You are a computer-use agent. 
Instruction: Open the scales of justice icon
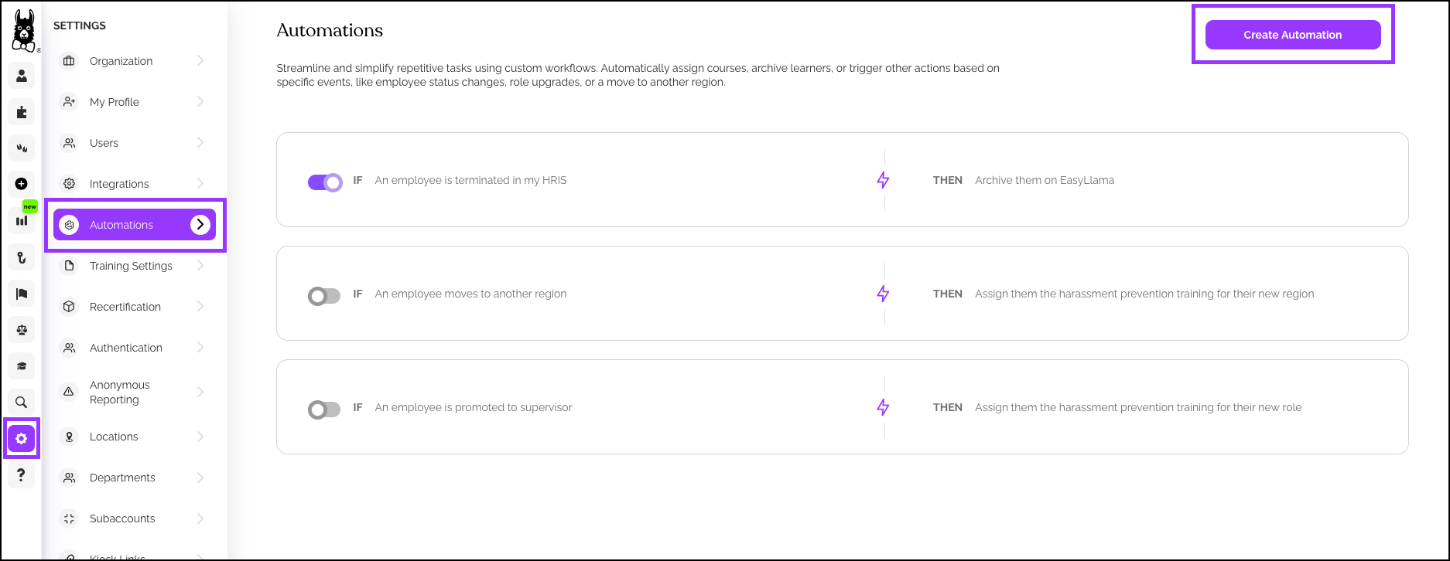coord(22,330)
